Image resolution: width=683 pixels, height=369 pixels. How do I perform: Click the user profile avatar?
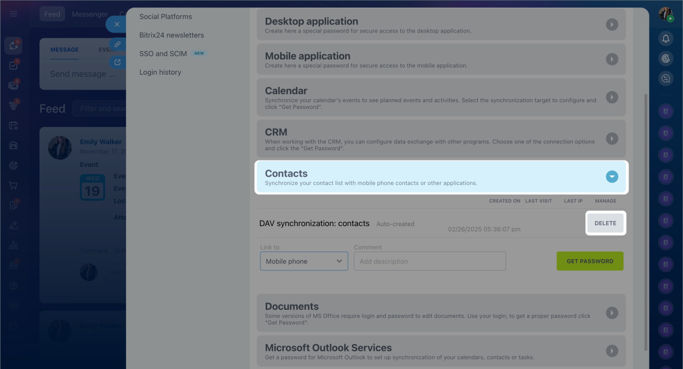(x=665, y=14)
